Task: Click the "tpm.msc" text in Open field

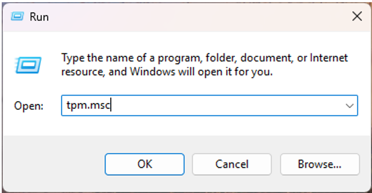Action: [x=87, y=106]
